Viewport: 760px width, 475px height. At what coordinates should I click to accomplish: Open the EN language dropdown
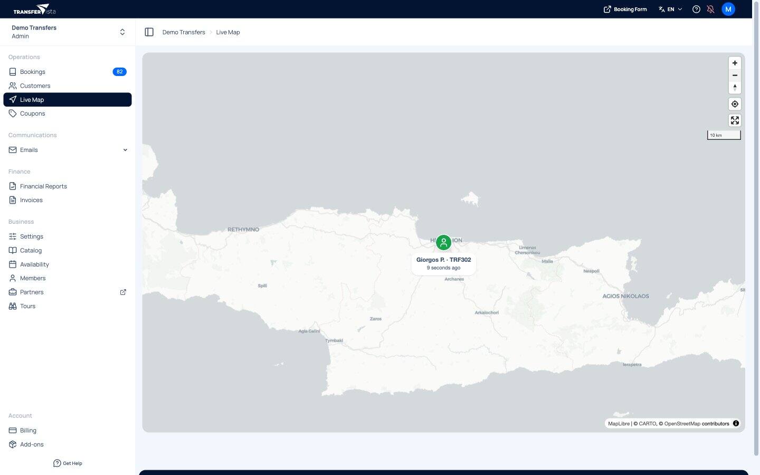670,9
